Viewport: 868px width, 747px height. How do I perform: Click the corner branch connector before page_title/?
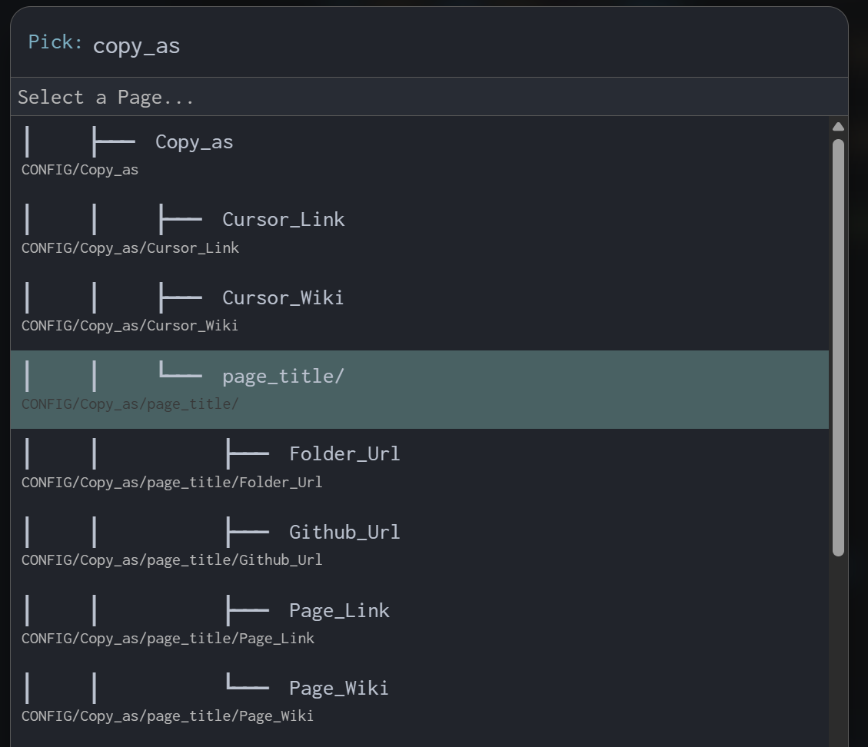point(181,374)
